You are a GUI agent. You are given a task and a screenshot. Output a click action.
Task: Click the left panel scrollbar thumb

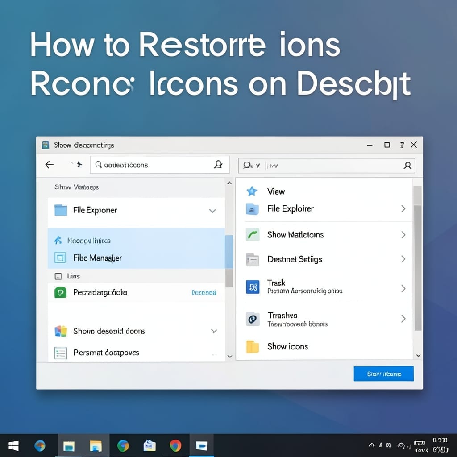coord(229,261)
